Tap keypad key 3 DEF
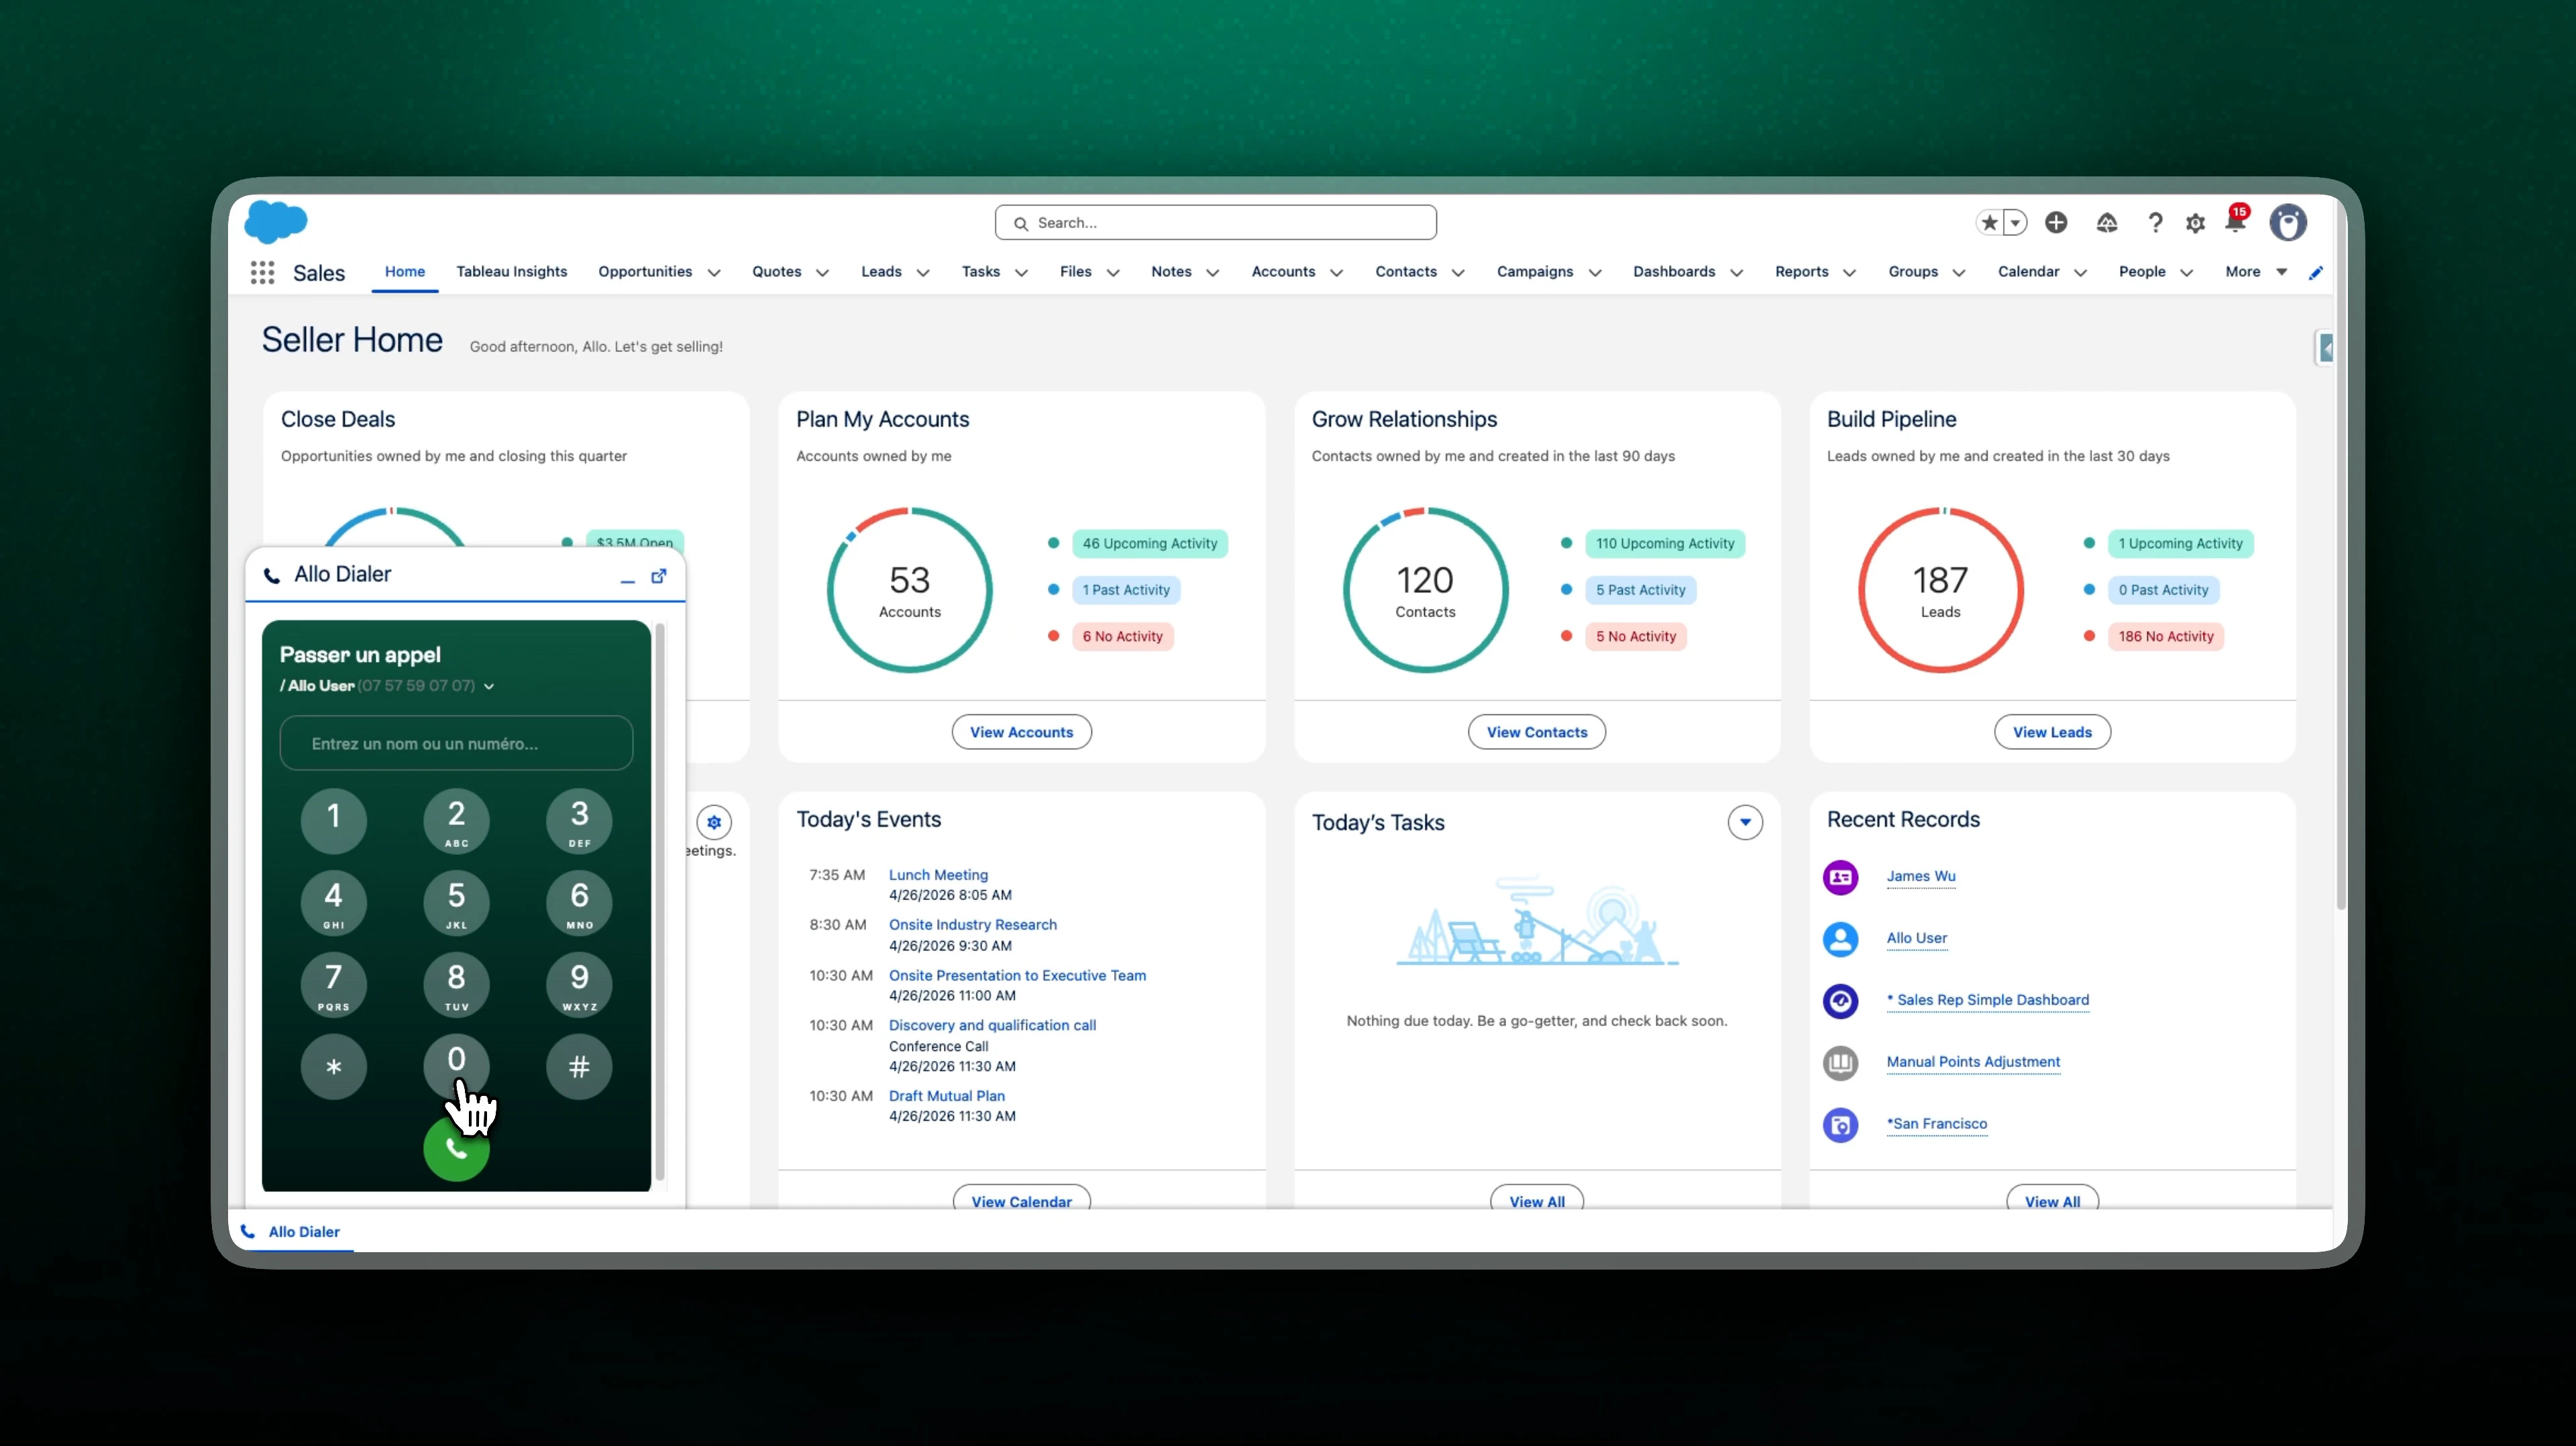Screen dimensions: 2576x1446 pyautogui.click(x=579, y=820)
